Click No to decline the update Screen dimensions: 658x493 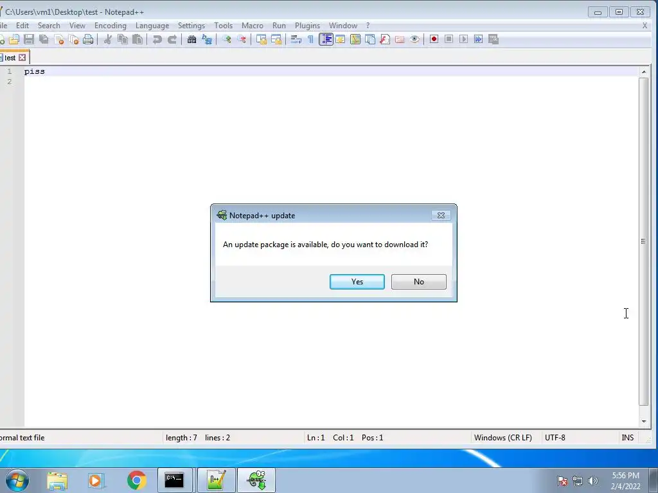tap(419, 282)
